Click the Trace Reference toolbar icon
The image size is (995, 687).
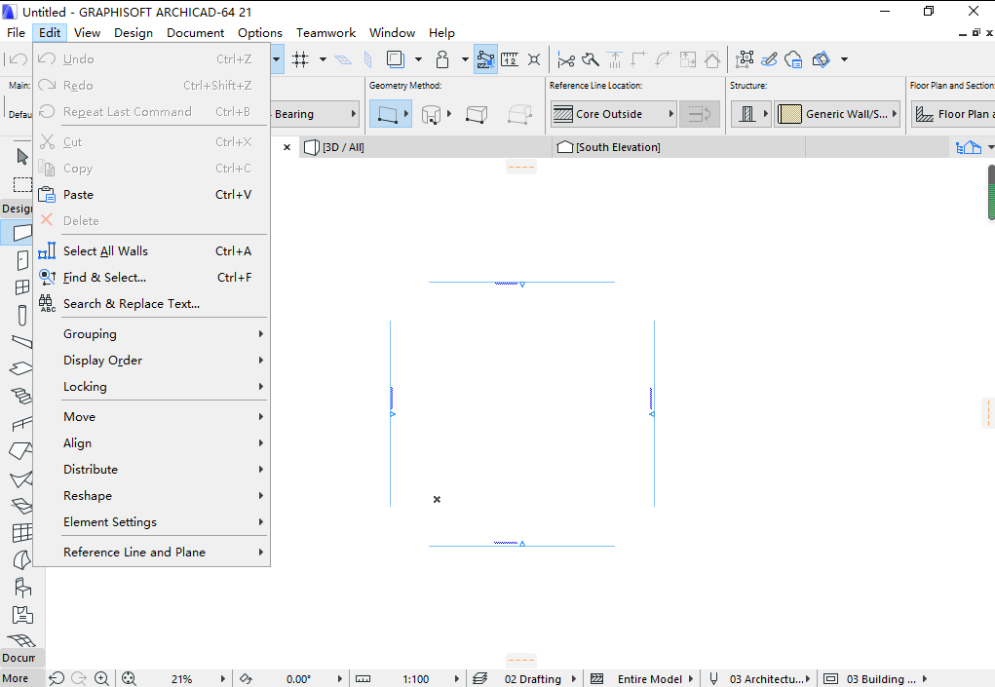coord(396,59)
